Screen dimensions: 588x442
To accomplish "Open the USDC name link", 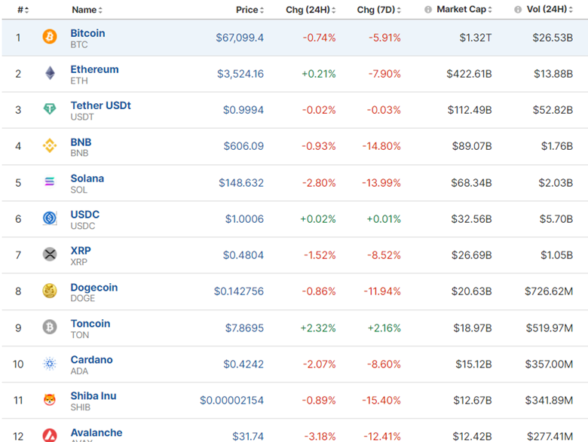I will pos(85,215).
